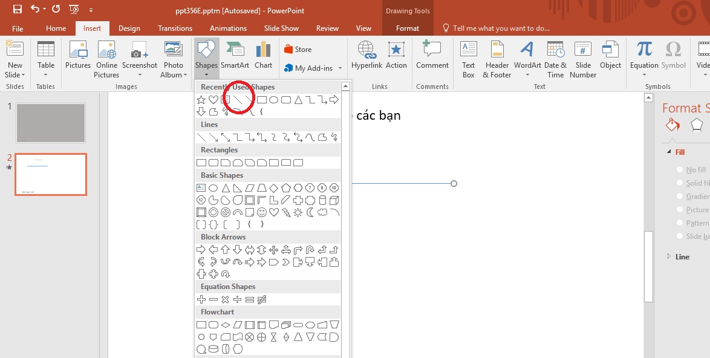This screenshot has height=358, width=710.
Task: Open the Header & Footer dialog
Action: [497, 59]
